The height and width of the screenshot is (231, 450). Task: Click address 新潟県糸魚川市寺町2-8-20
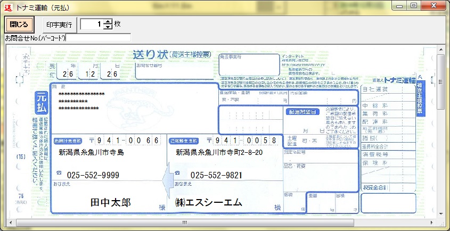(219, 152)
